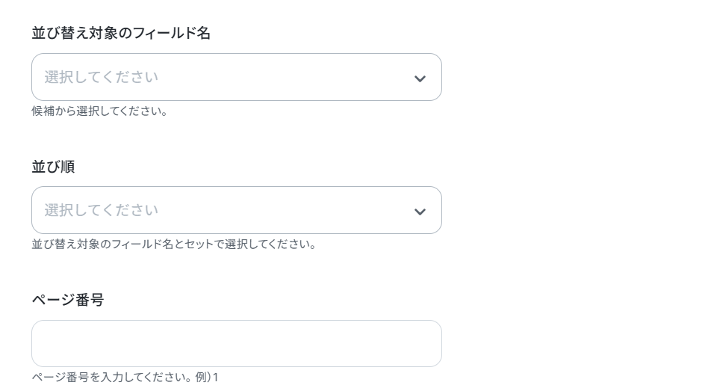Click the 並び替え対象のフィールド名とセットで選択してください hint
This screenshot has width=711, height=391.
tap(174, 244)
